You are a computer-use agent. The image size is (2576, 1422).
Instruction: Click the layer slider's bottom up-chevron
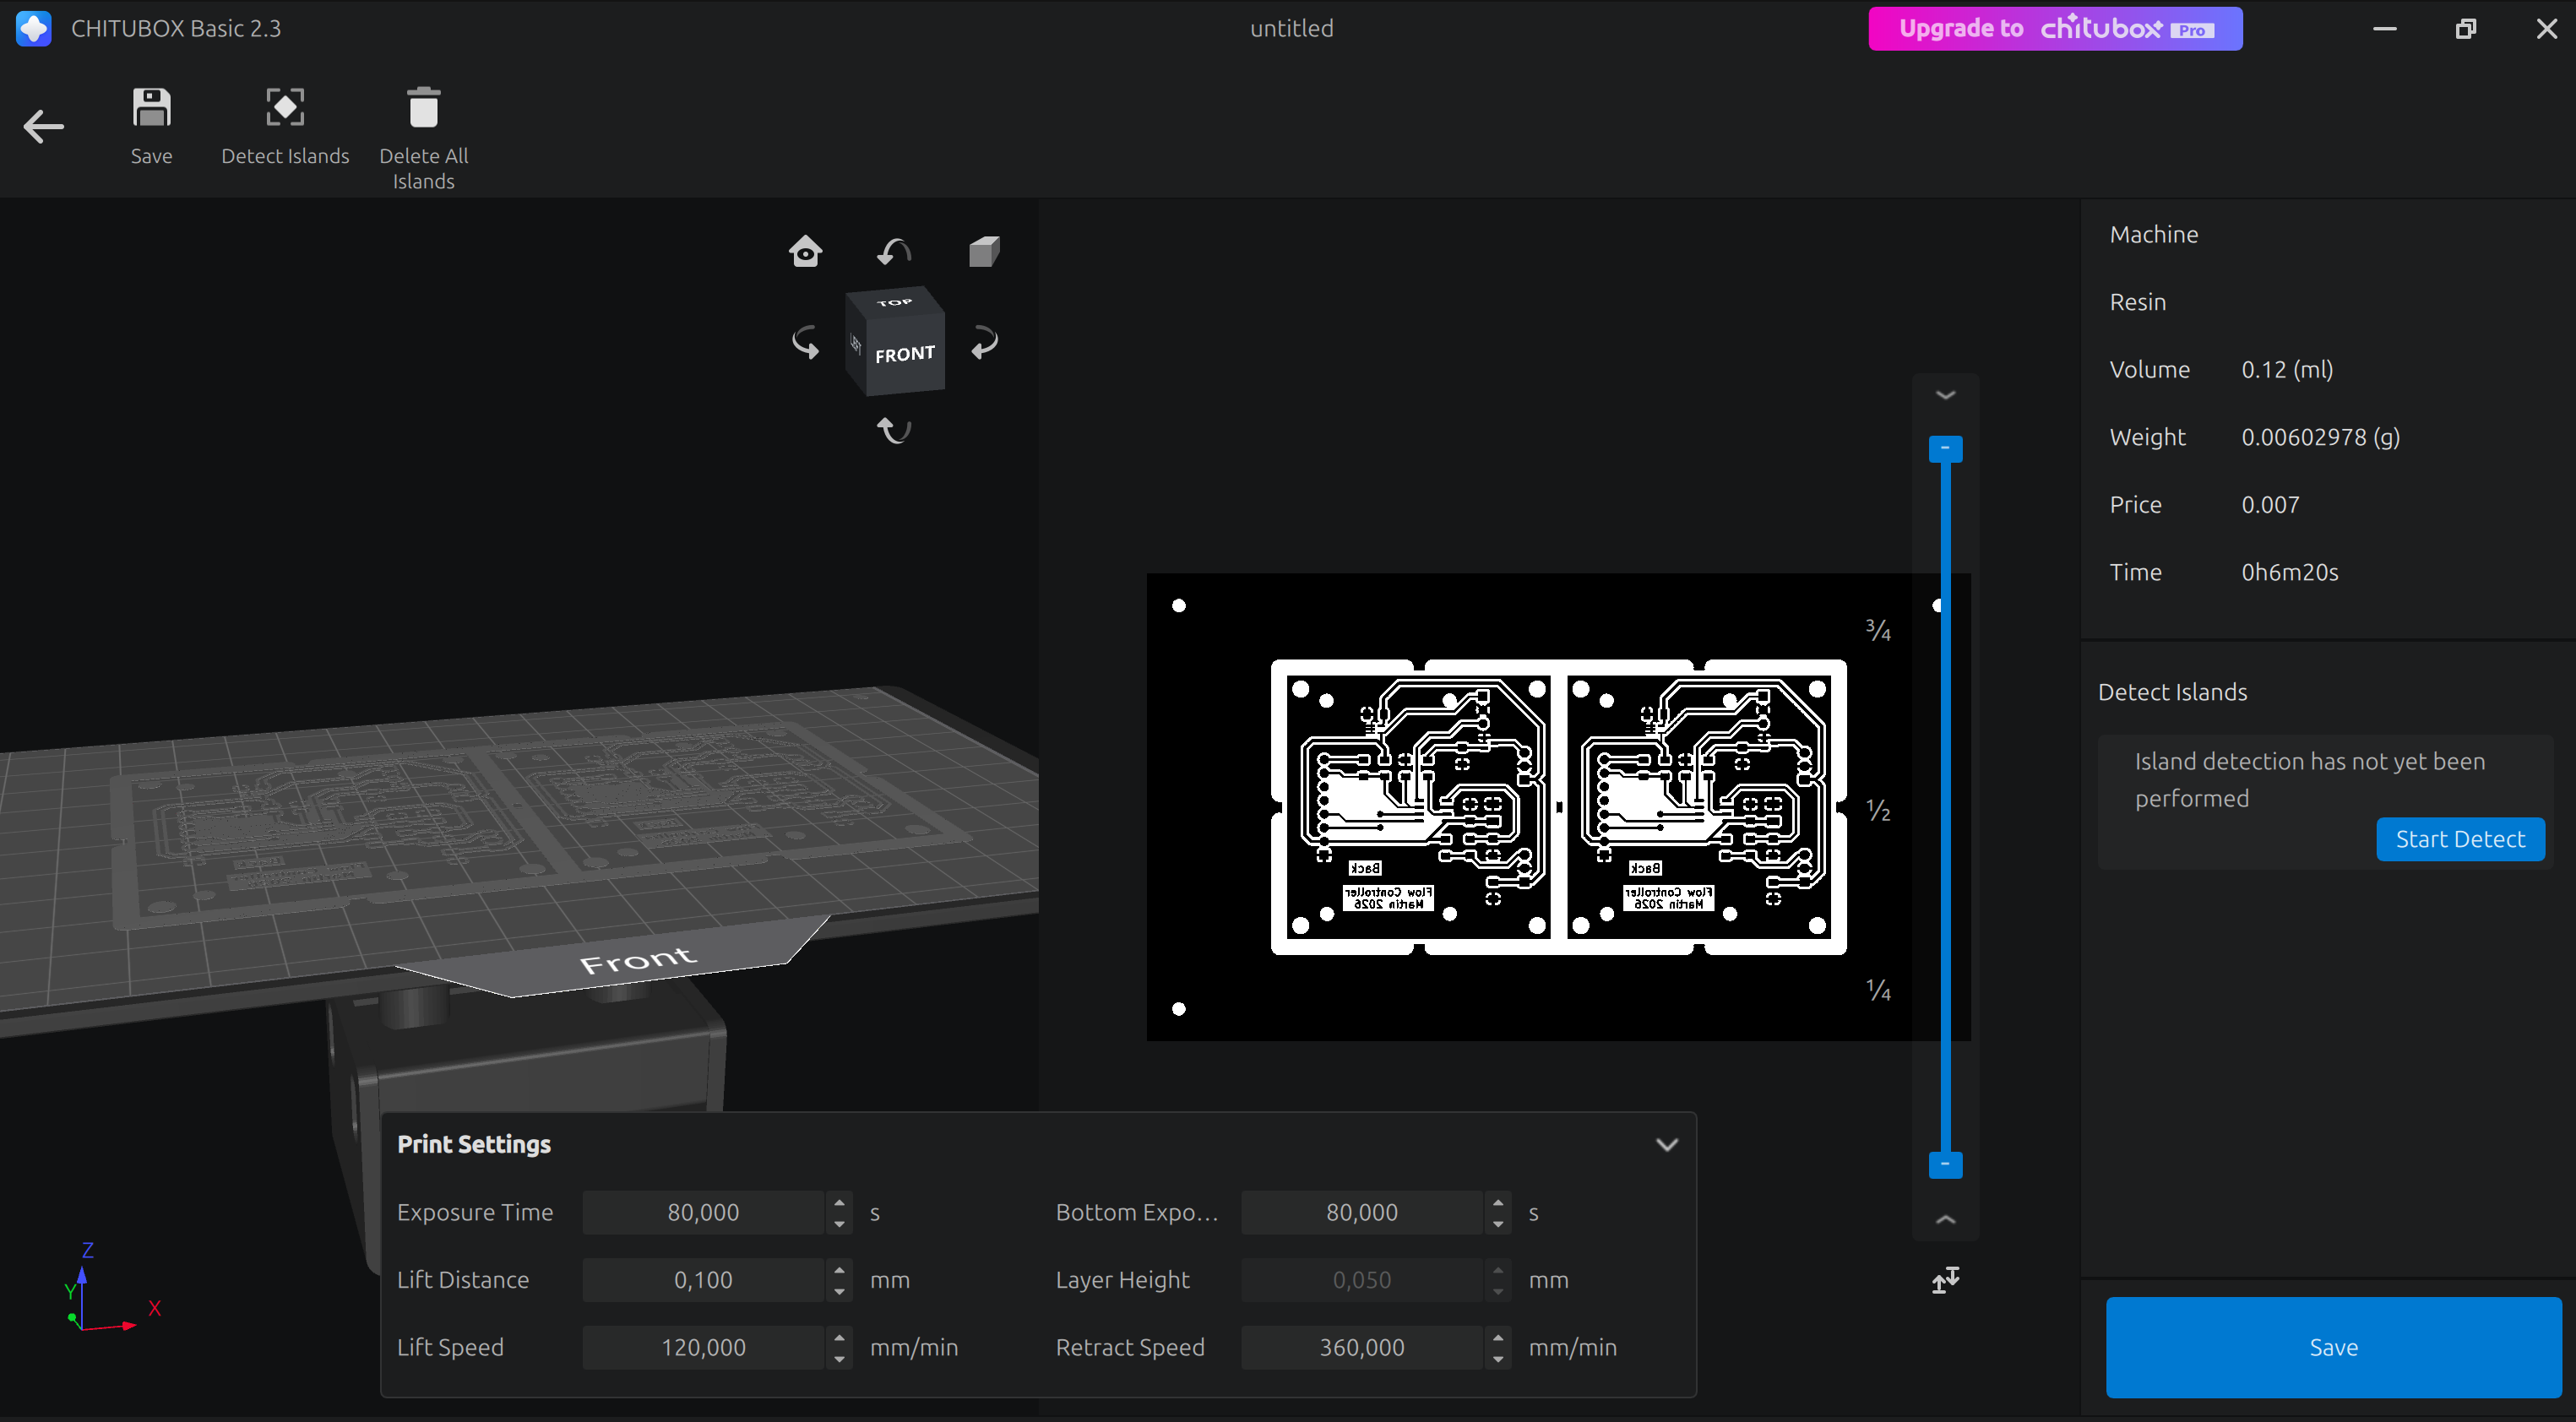(x=1945, y=1219)
